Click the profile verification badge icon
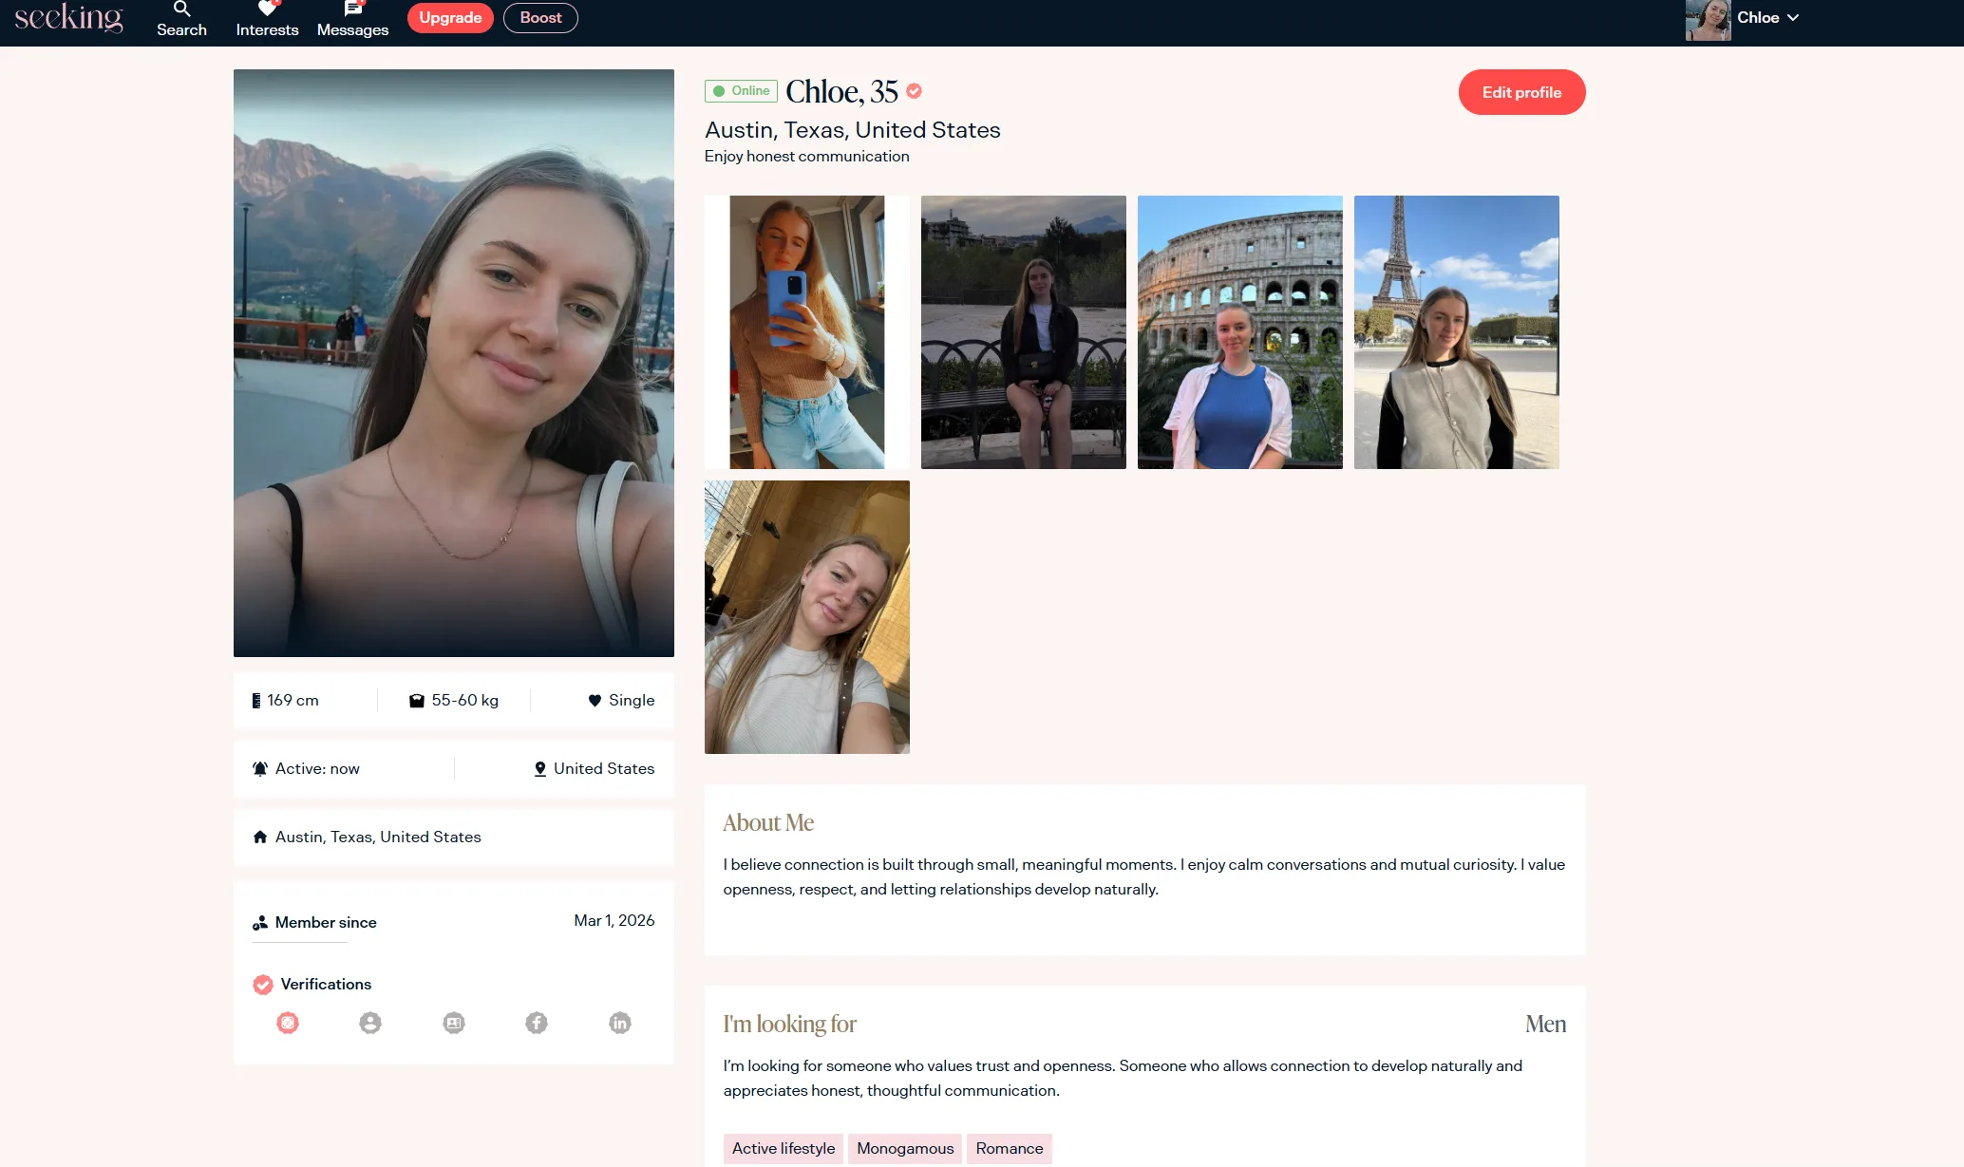The width and height of the screenshot is (1964, 1167). click(370, 1023)
